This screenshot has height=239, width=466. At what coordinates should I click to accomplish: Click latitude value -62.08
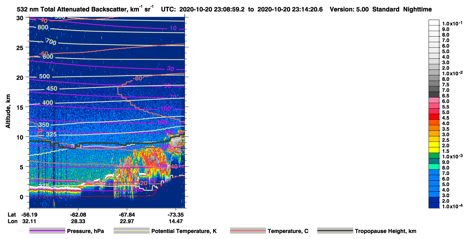78,215
